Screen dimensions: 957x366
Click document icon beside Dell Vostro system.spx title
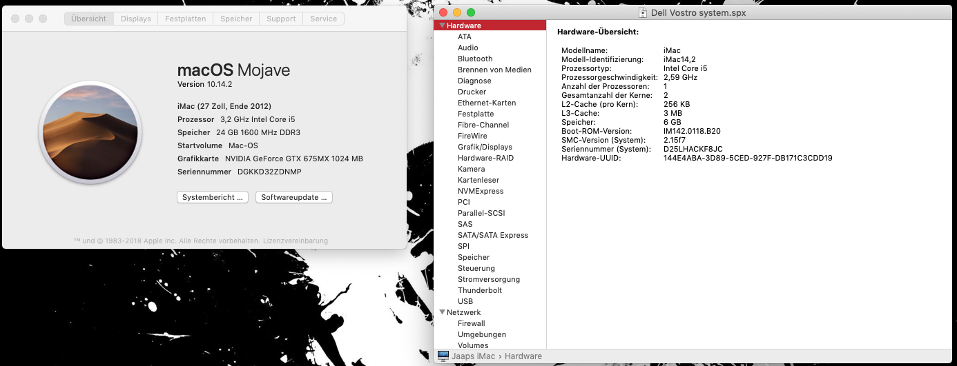(644, 12)
